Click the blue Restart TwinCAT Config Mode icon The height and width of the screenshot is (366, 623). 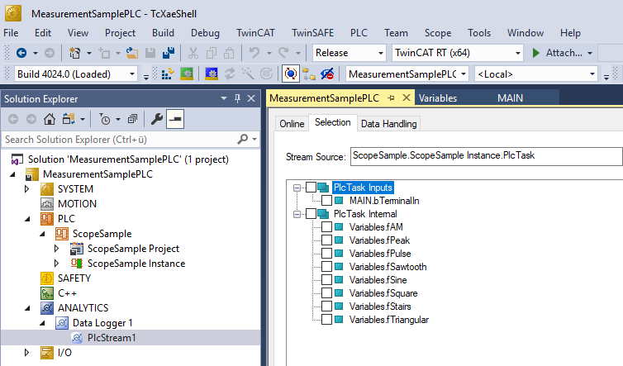[212, 74]
